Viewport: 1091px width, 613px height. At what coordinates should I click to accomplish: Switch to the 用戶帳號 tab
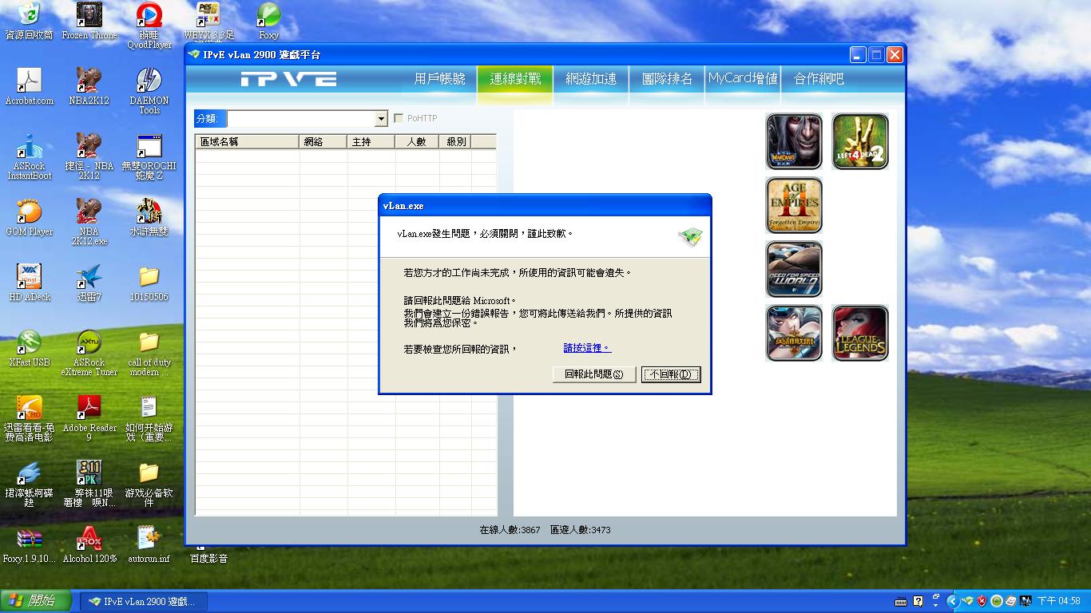[x=439, y=78]
